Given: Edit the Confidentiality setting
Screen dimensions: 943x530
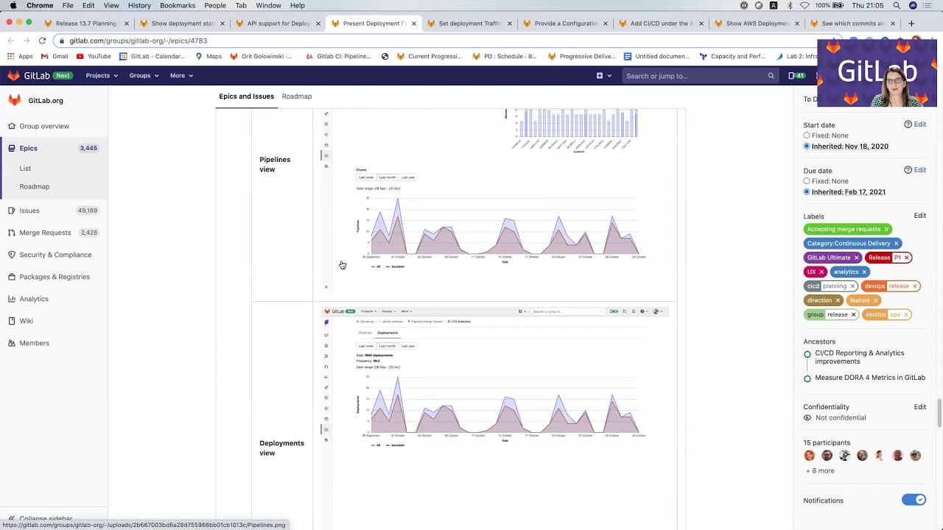Looking at the screenshot, I should tap(920, 407).
